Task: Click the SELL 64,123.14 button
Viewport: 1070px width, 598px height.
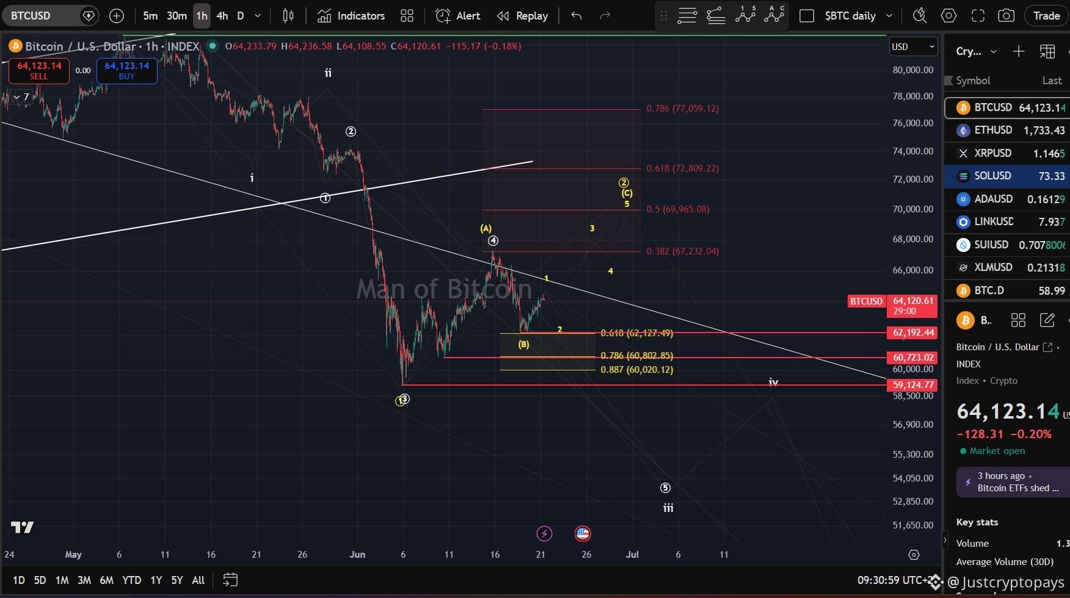Action: click(x=38, y=71)
